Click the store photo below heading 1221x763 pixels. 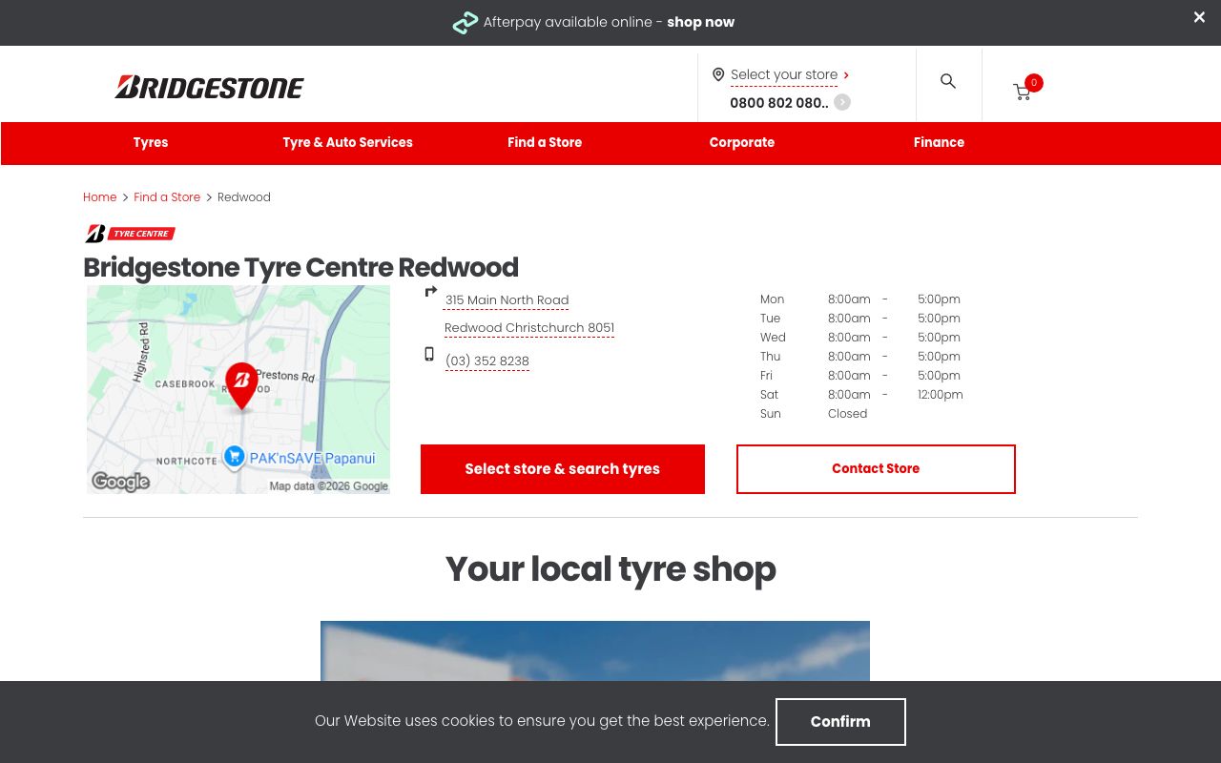tap(595, 650)
